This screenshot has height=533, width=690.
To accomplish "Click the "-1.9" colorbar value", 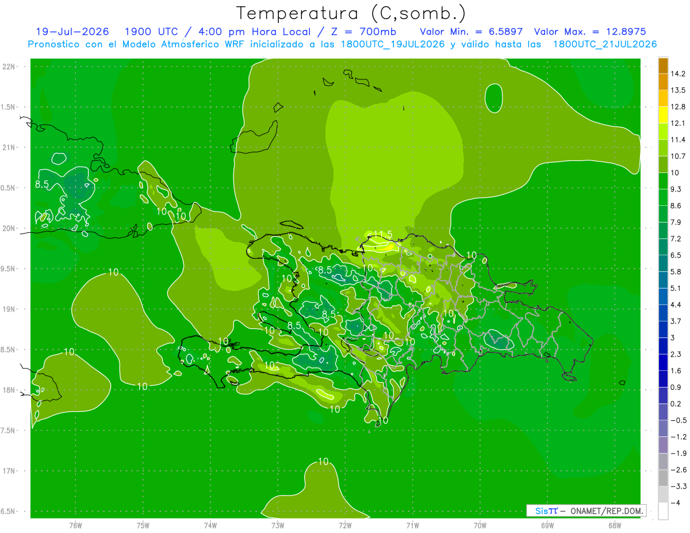I will coord(678,453).
